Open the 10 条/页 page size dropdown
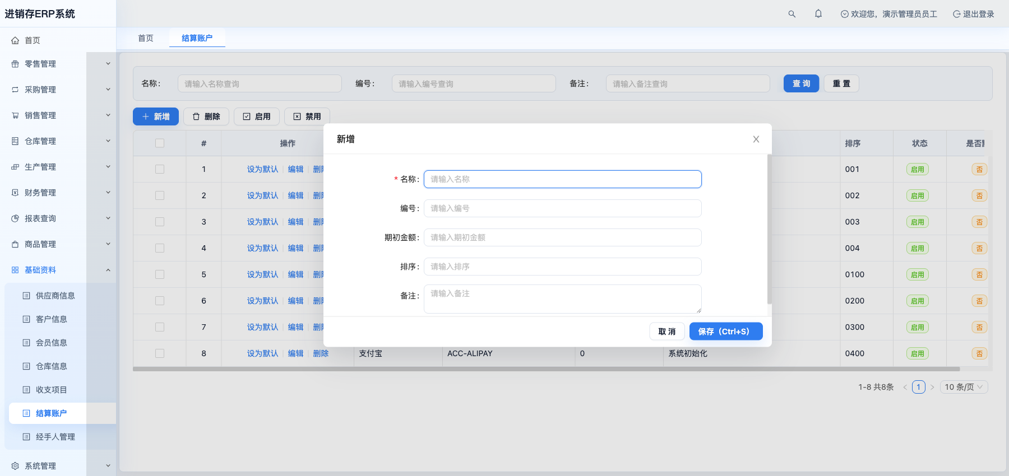 (x=964, y=387)
